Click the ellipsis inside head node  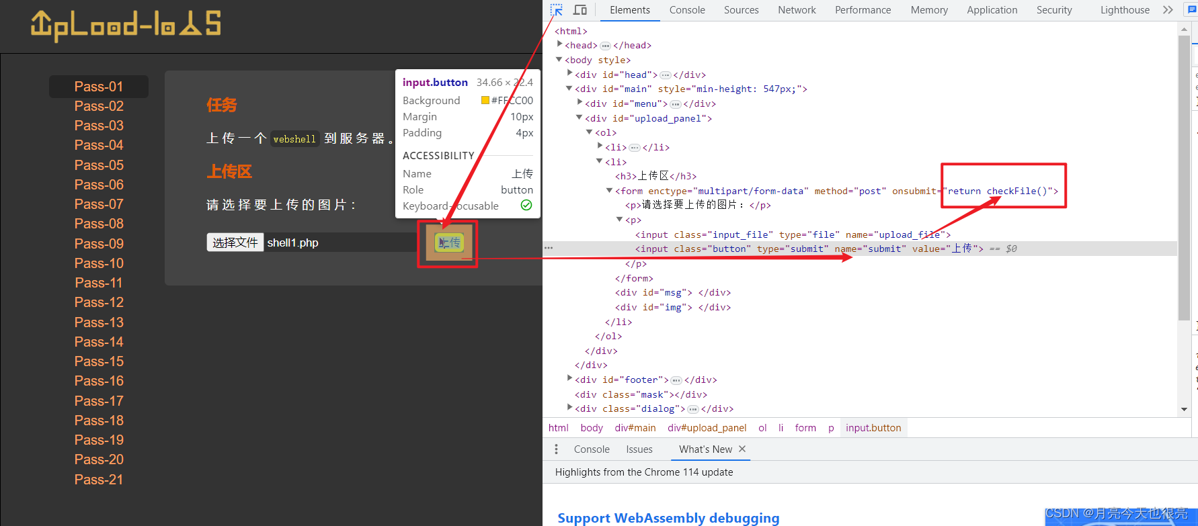[605, 46]
